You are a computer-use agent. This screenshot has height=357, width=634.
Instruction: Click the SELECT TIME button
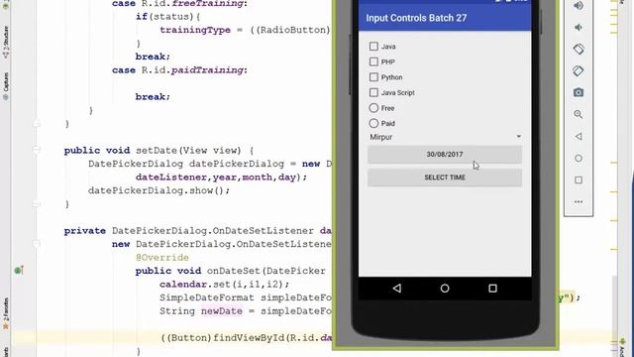(x=445, y=178)
